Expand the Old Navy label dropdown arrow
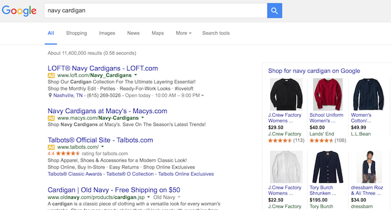The image size is (391, 210). [x=179, y=197]
